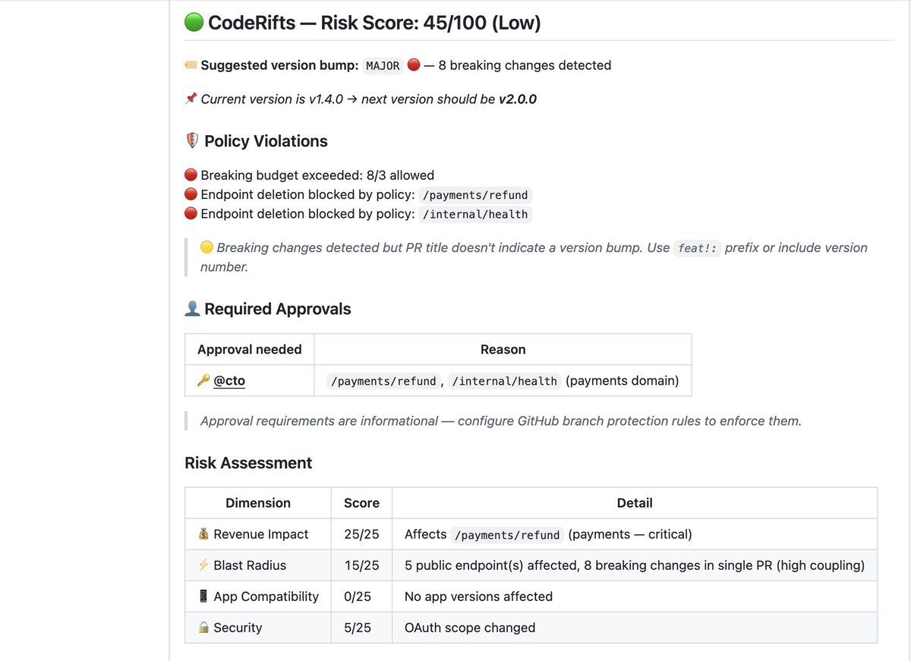
Task: Click the 0/25 App Compatibility score
Action: click(358, 596)
